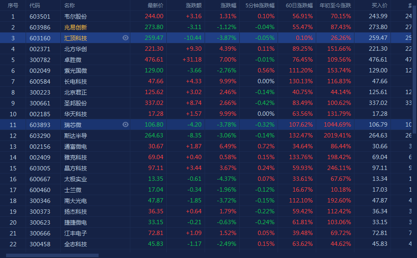Click latest price 13.35
Screen dimensions: 417x258
pos(156,179)
